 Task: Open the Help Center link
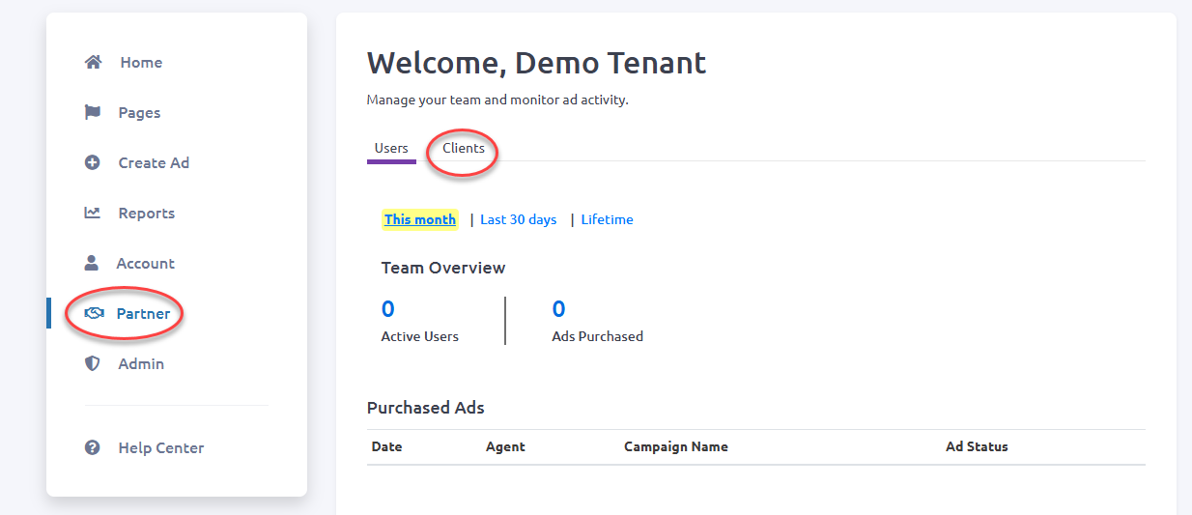click(160, 447)
